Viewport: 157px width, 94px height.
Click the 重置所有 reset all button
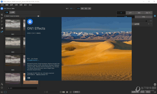135,92
